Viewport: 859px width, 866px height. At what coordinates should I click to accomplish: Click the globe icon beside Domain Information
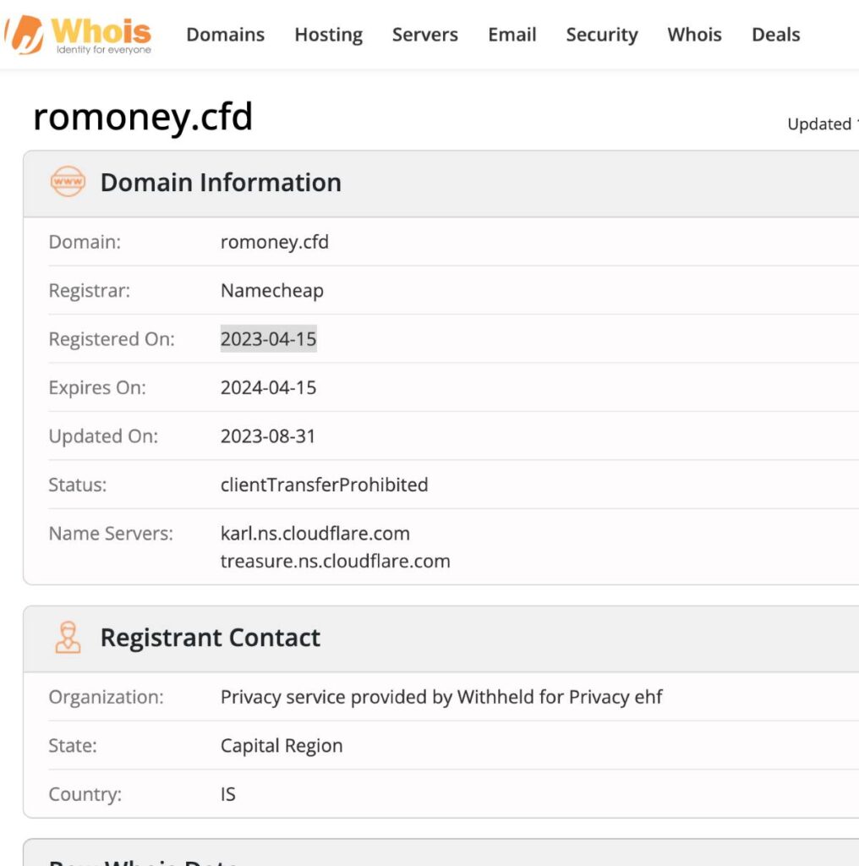pos(68,182)
